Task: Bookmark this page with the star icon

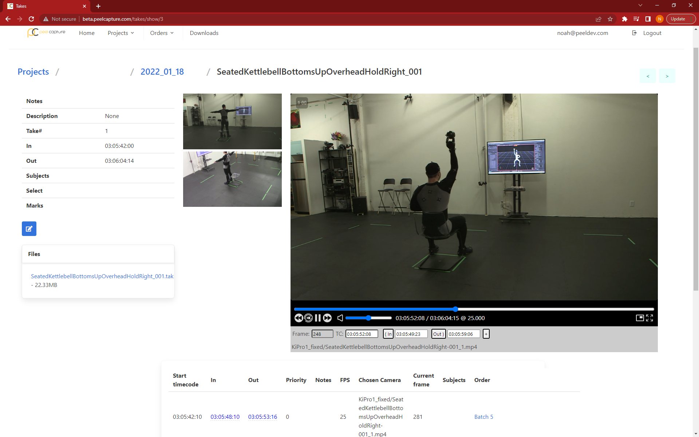Action: [x=610, y=19]
